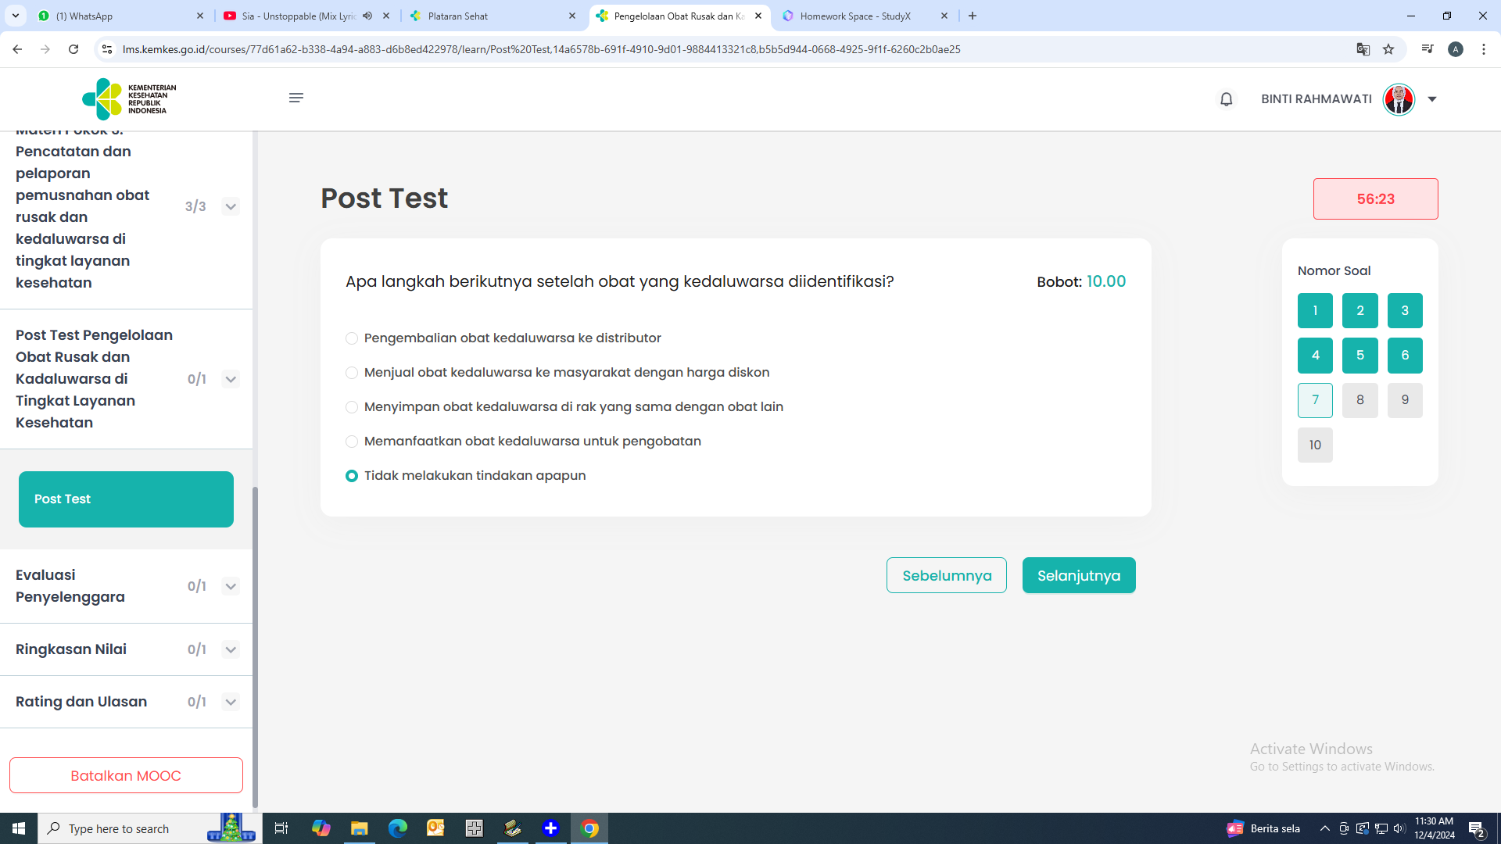Jump to question number 5

click(1360, 356)
